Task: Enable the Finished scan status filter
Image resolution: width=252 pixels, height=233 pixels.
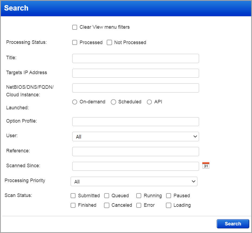Action: pyautogui.click(x=73, y=205)
